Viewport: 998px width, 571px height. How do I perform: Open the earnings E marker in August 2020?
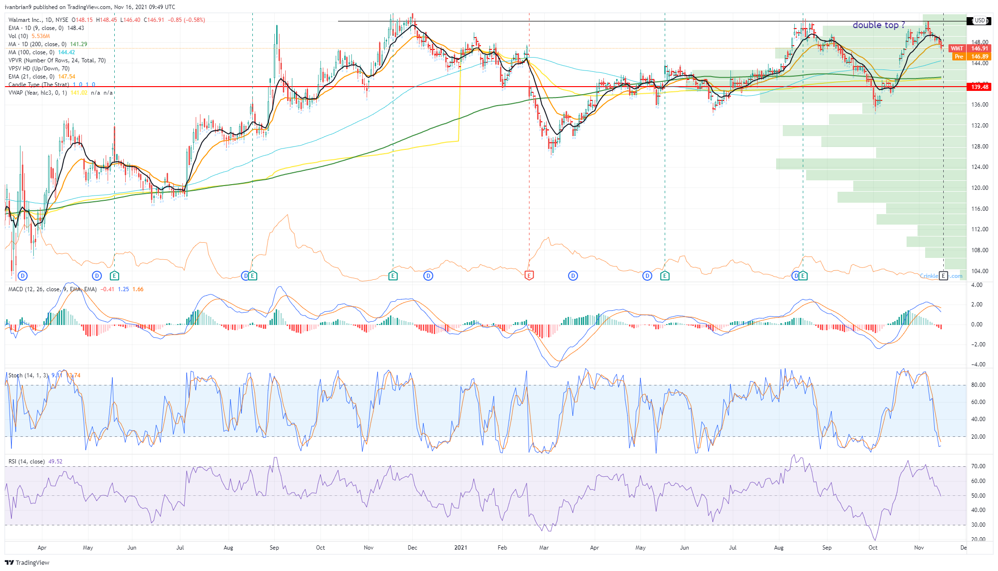click(253, 276)
